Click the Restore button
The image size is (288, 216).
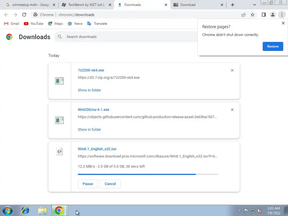point(273,46)
